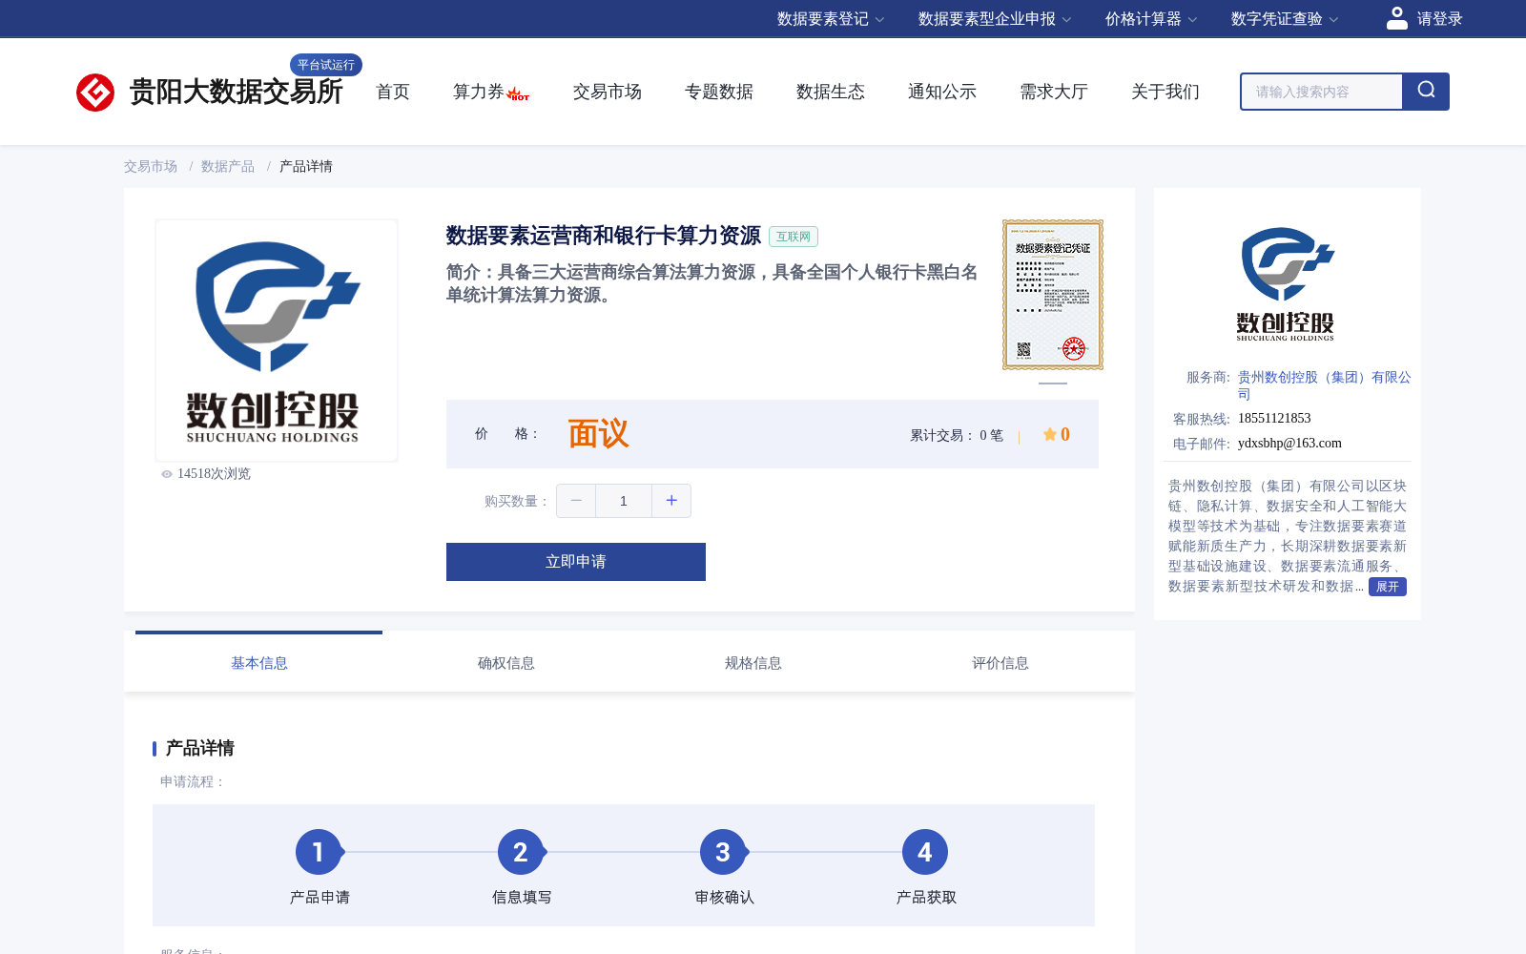Click the product 数创控股 main image
1526x954 pixels.
coord(277,341)
